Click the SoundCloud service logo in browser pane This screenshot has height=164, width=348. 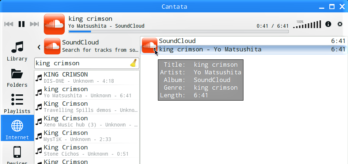click(x=52, y=46)
